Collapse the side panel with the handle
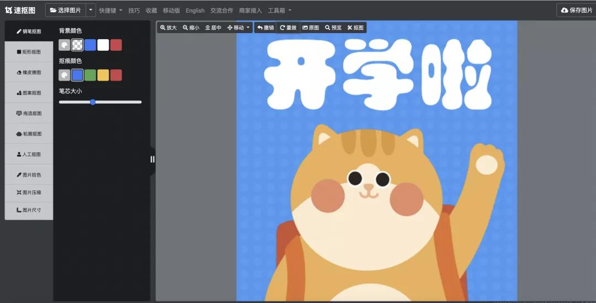 pos(152,160)
